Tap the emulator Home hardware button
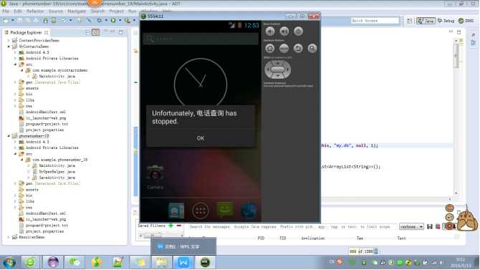 pos(270,49)
